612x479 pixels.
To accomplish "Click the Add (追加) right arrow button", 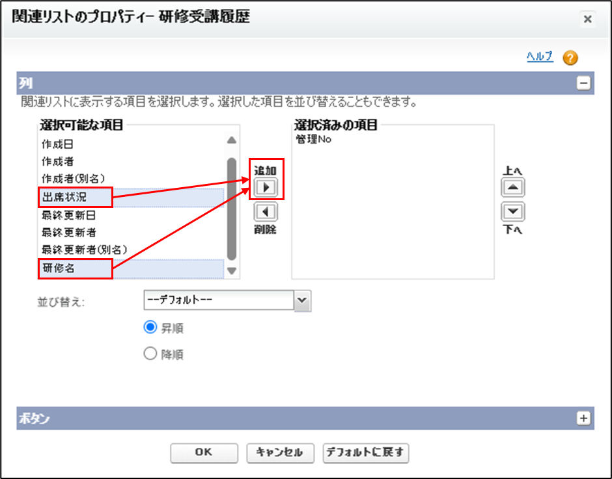I will [266, 188].
